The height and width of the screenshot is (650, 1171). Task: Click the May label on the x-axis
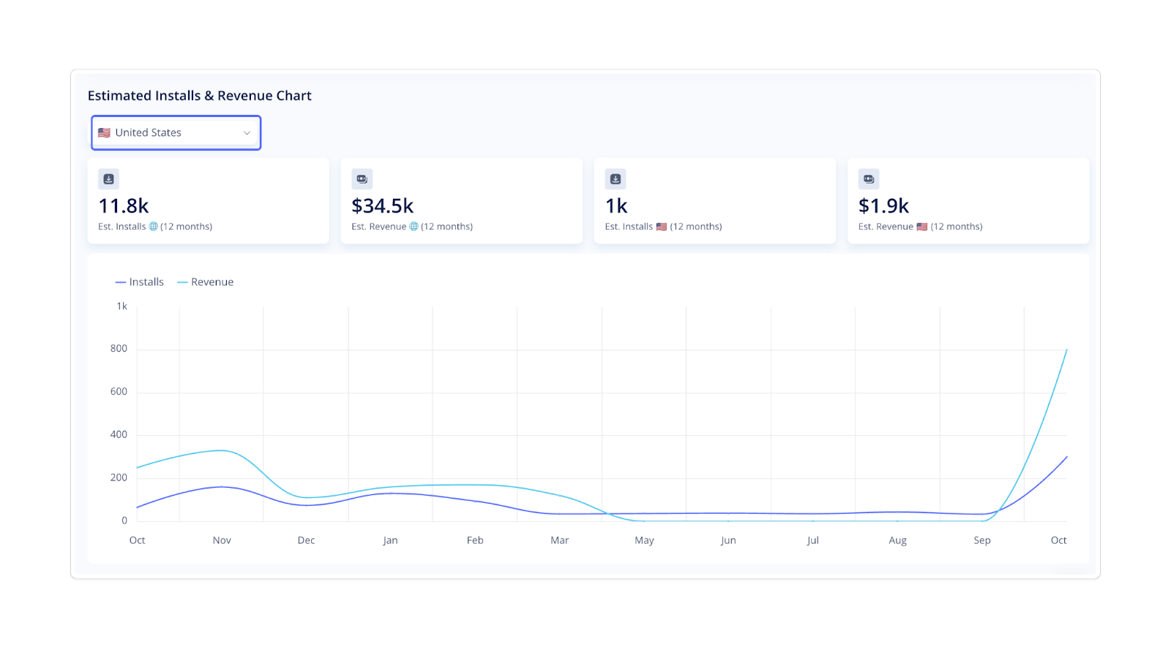(644, 540)
